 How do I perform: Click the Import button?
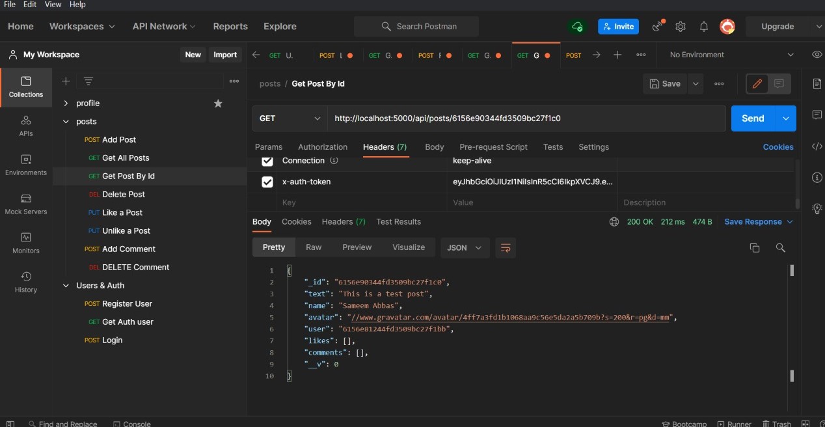point(225,55)
